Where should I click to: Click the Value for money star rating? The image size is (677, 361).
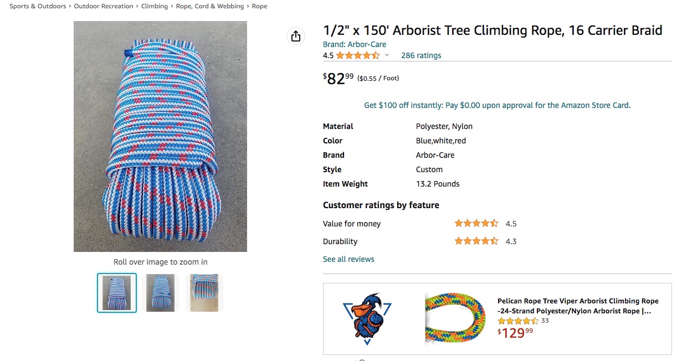tap(476, 224)
